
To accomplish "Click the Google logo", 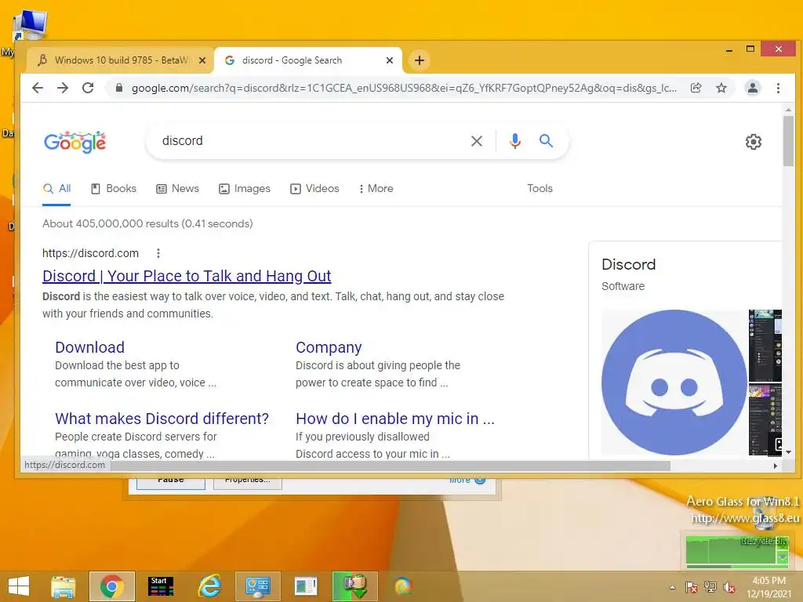I will 74,142.
